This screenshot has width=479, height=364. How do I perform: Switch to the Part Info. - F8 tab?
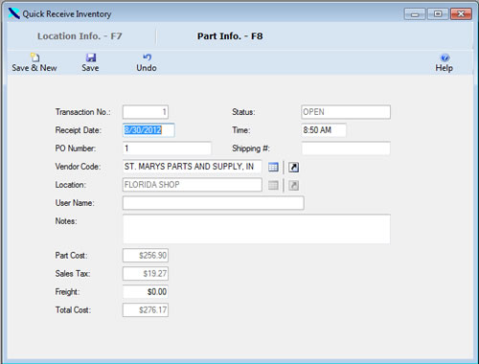[x=230, y=36]
